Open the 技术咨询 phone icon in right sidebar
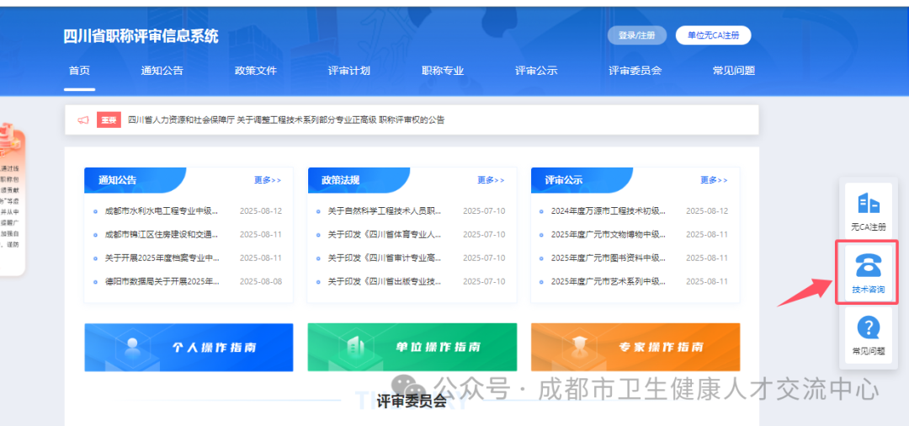The width and height of the screenshot is (909, 426). coord(868,267)
